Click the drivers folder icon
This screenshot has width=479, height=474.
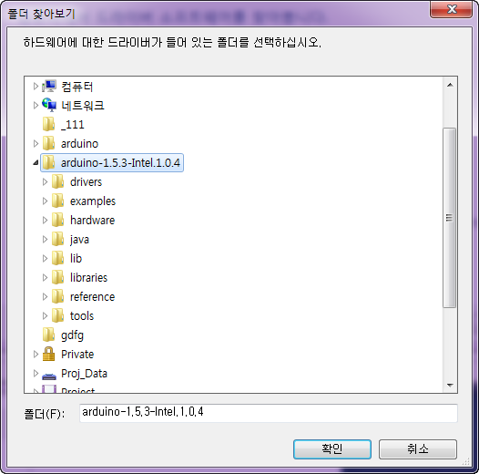tap(57, 181)
